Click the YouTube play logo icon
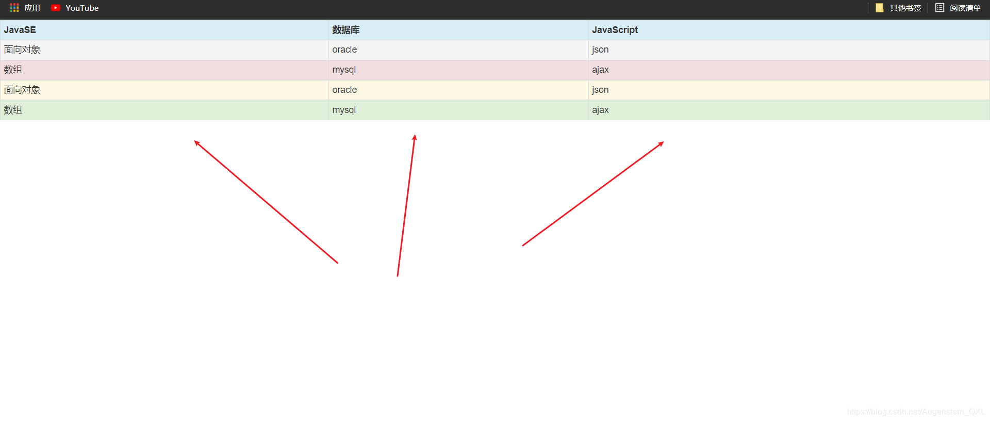The image size is (990, 421). click(56, 8)
